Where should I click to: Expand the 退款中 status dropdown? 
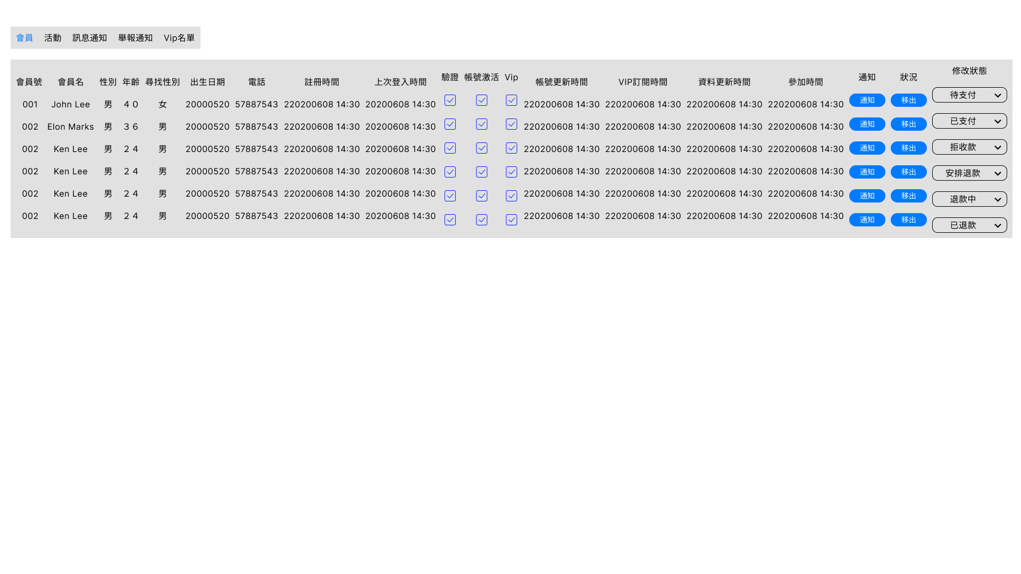pyautogui.click(x=969, y=199)
